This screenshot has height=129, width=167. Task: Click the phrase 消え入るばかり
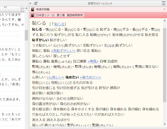(58, 120)
